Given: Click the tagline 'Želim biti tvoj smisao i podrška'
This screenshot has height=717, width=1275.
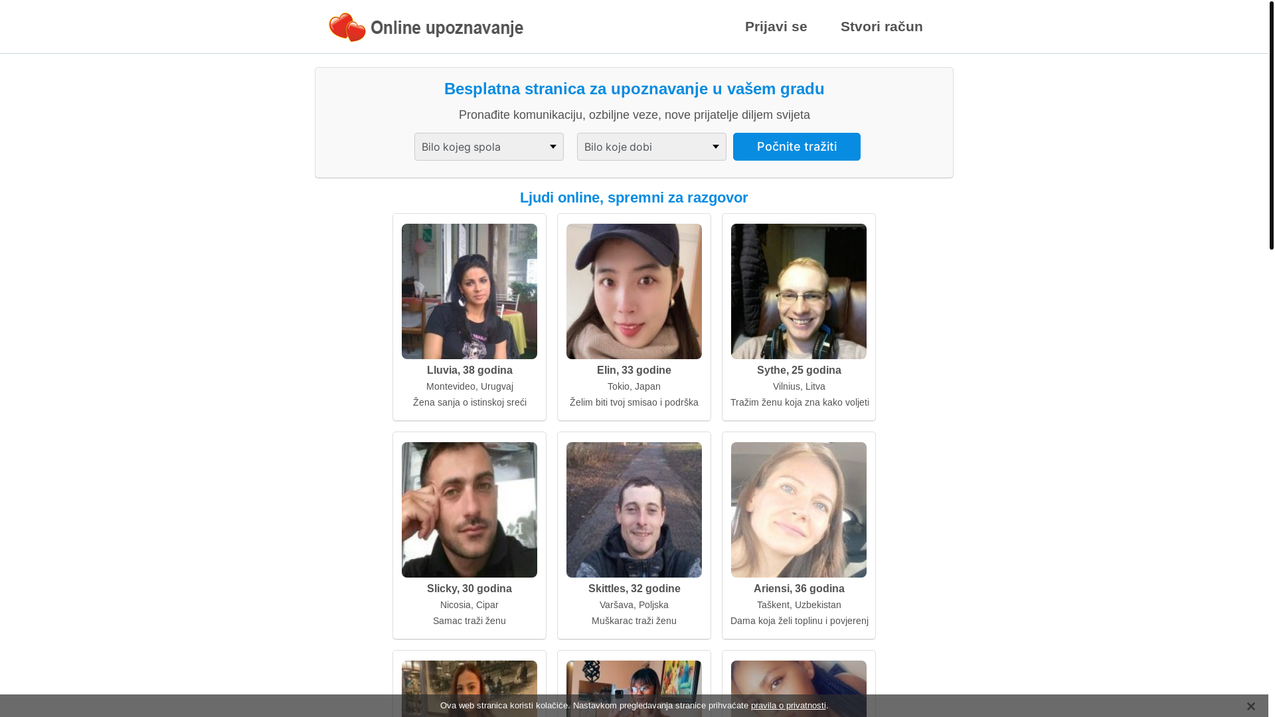Looking at the screenshot, I should pyautogui.click(x=634, y=402).
